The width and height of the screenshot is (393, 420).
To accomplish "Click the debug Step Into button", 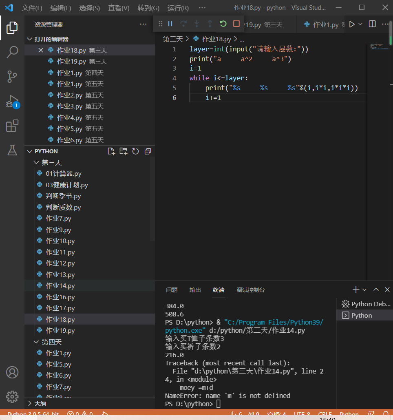I will click(196, 24).
